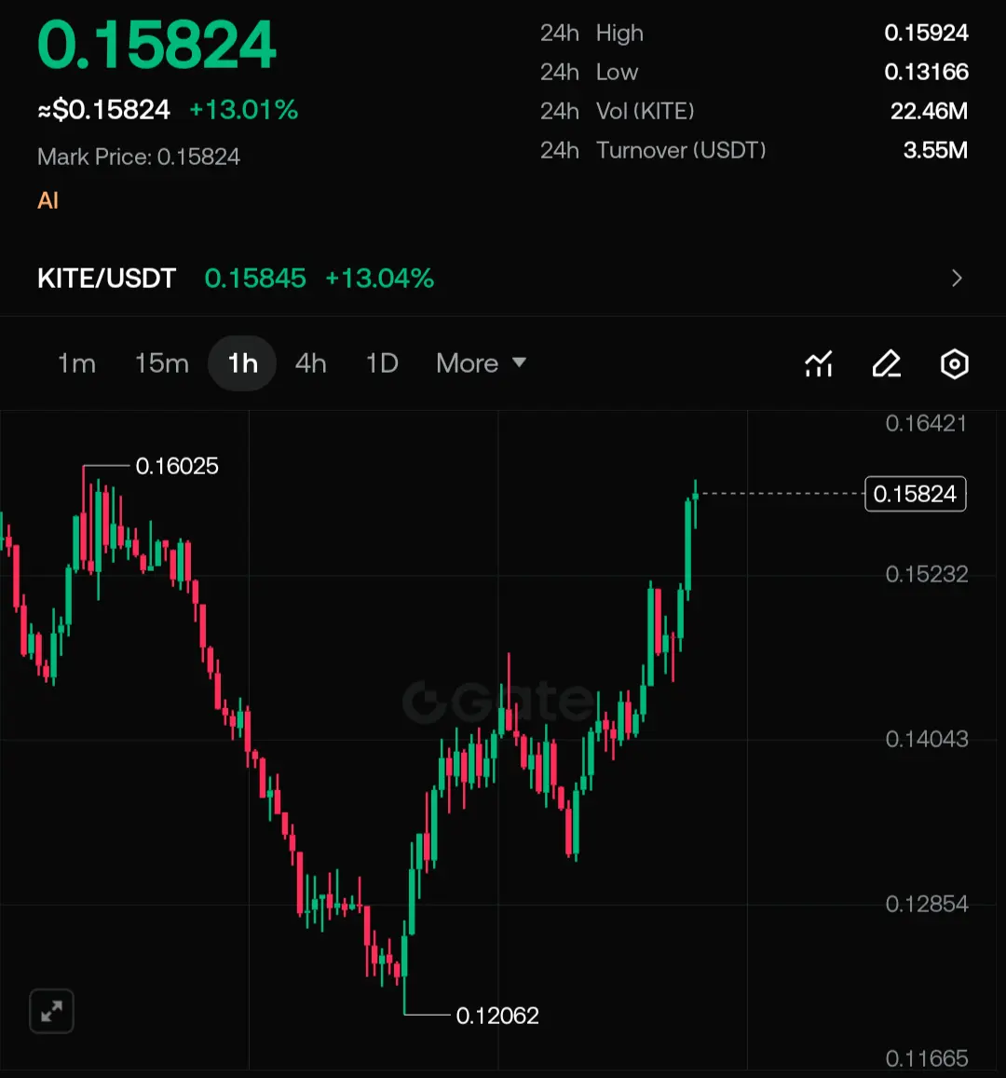This screenshot has height=1078, width=1006.
Task: Click the 0.16025 chart high label
Action: pyautogui.click(x=177, y=466)
